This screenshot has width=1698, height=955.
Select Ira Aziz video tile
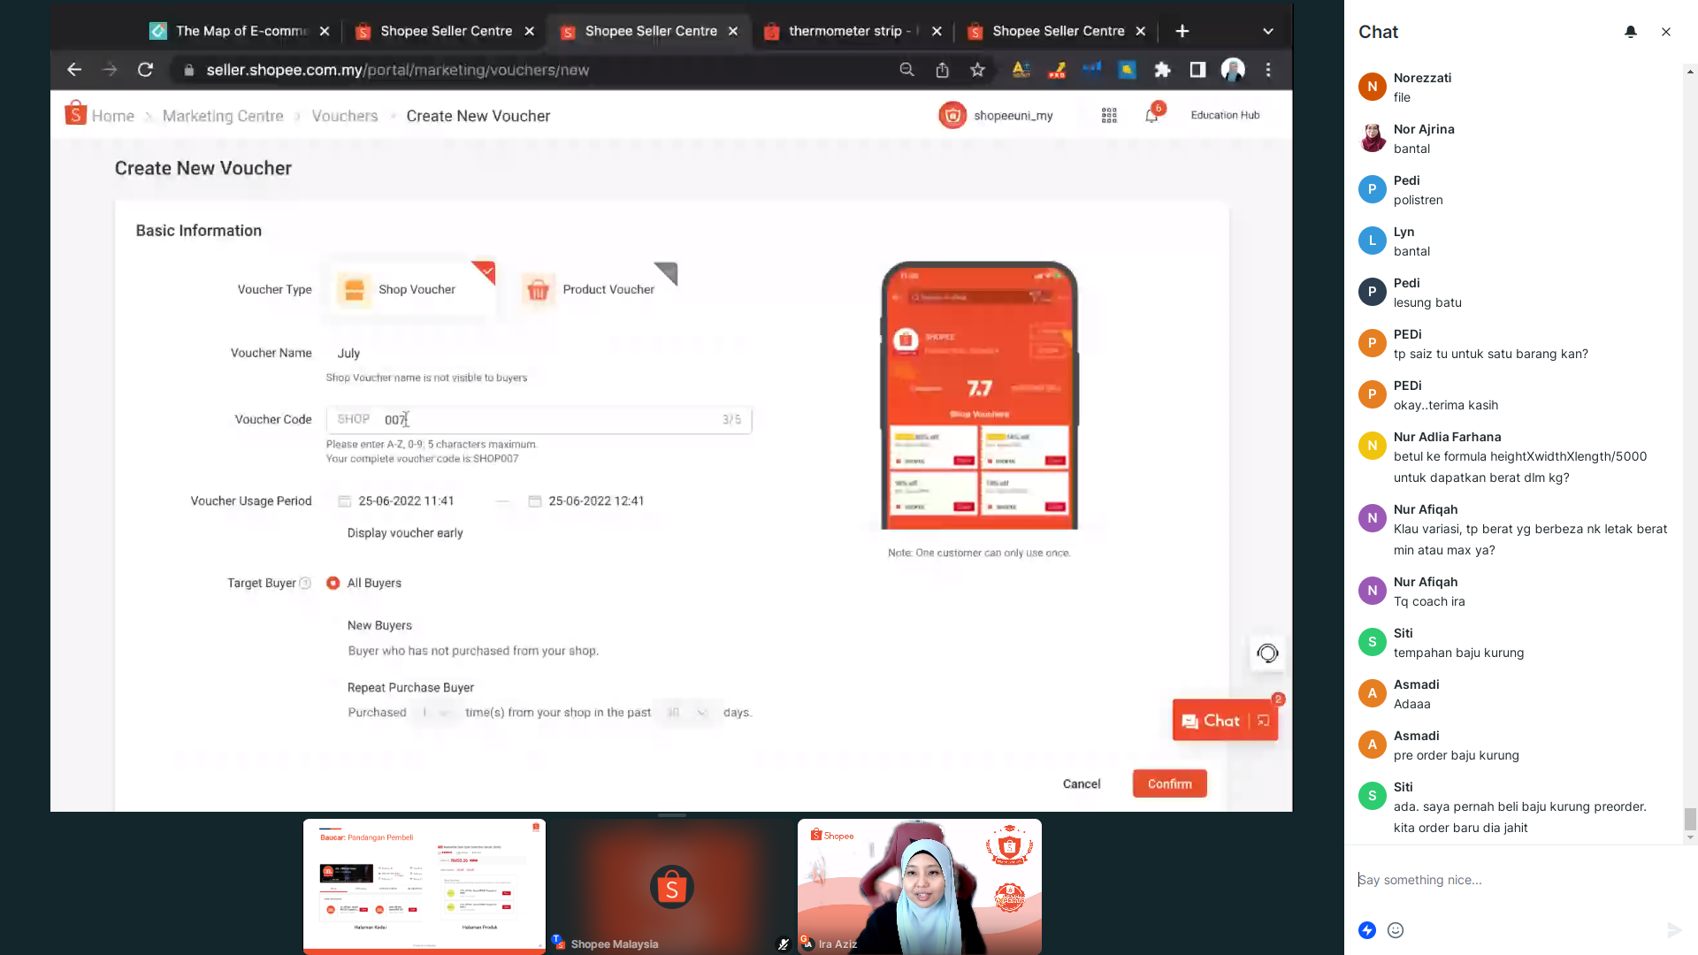[920, 886]
